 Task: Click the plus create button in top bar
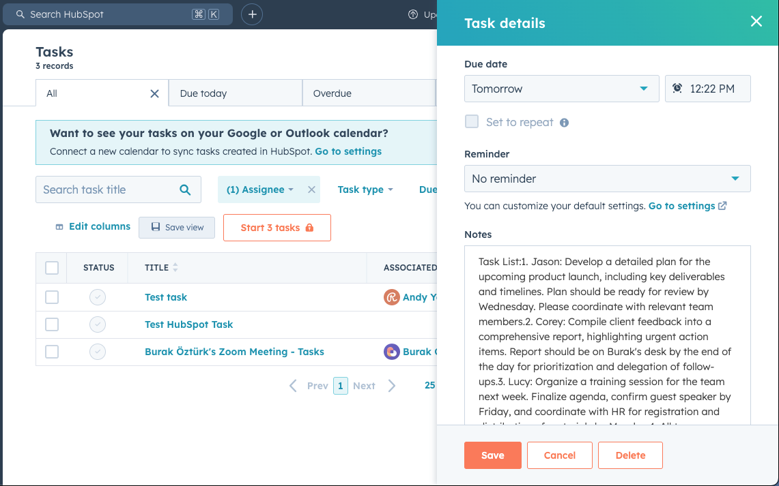pyautogui.click(x=252, y=14)
